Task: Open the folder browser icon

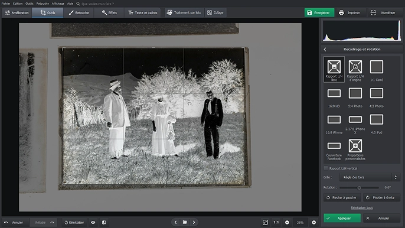Action: (x=185, y=222)
